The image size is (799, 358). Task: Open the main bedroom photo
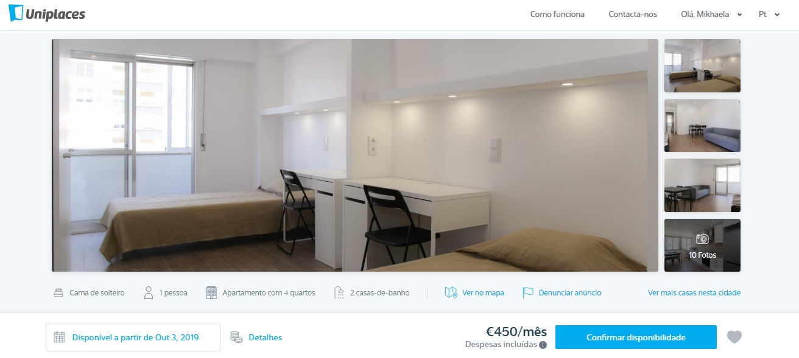(355, 155)
